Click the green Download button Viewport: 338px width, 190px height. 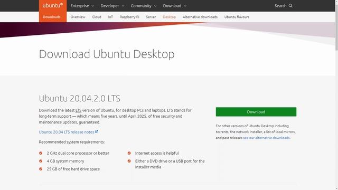256,112
